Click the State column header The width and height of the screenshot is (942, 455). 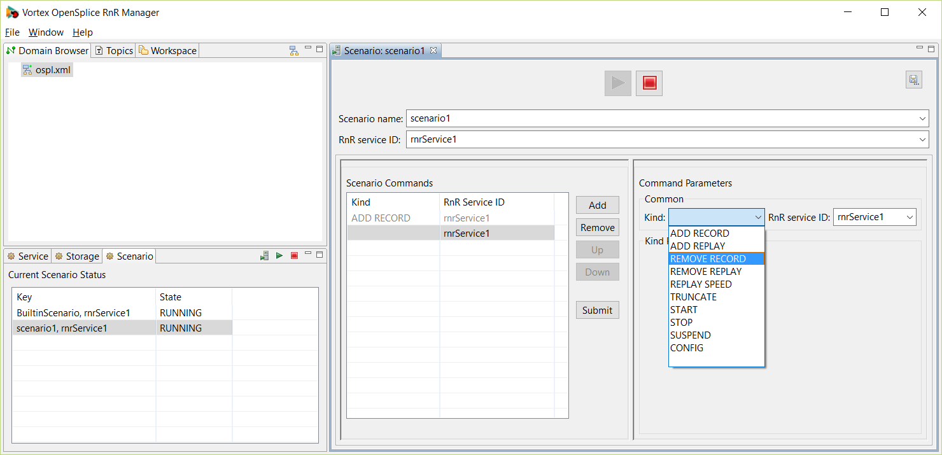coord(193,297)
